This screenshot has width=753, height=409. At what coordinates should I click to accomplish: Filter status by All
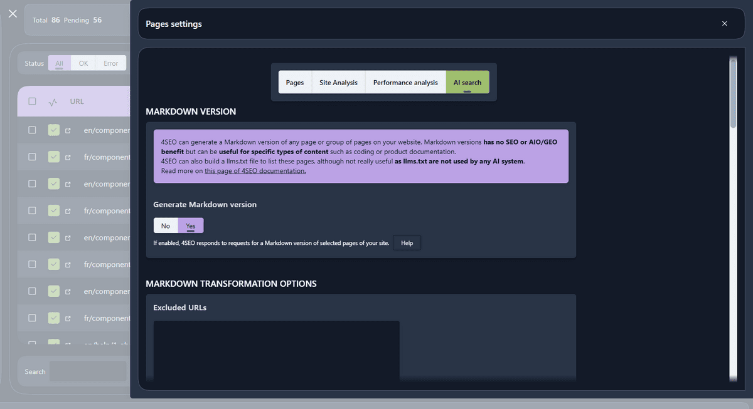(x=59, y=63)
